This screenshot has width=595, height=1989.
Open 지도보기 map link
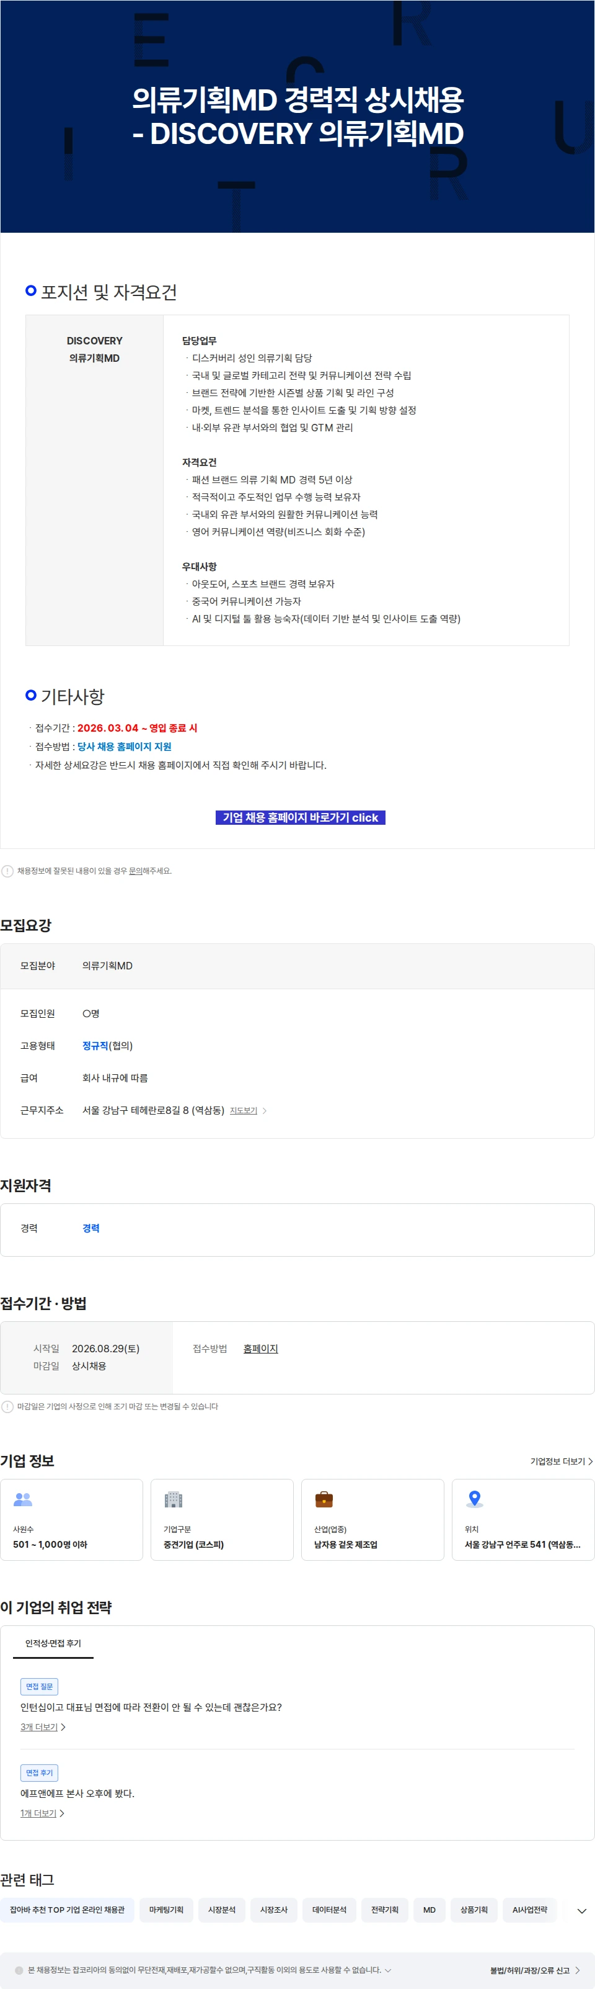click(x=244, y=1110)
